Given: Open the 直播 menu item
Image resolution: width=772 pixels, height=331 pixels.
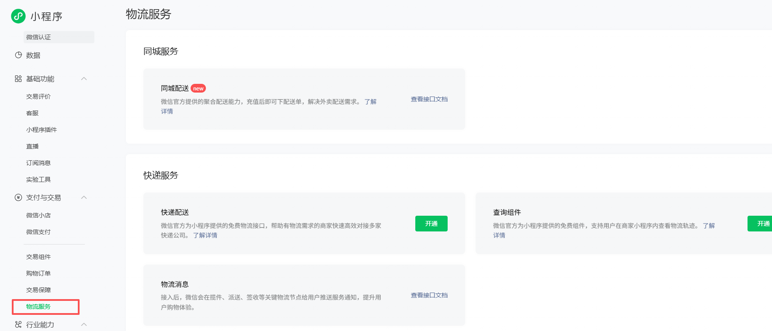Looking at the screenshot, I should 32,146.
